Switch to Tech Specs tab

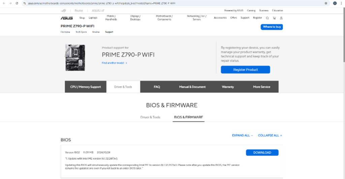[x=81, y=32]
